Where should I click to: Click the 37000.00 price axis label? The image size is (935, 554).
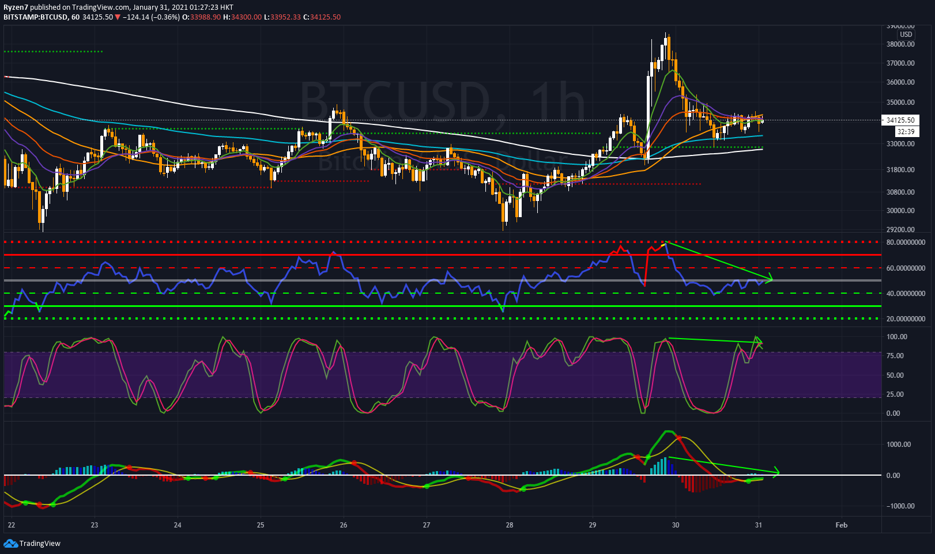tap(900, 63)
